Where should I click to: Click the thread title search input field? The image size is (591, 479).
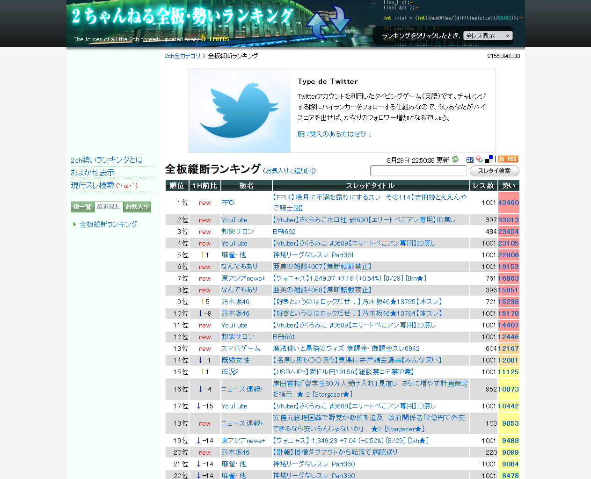pyautogui.click(x=418, y=171)
